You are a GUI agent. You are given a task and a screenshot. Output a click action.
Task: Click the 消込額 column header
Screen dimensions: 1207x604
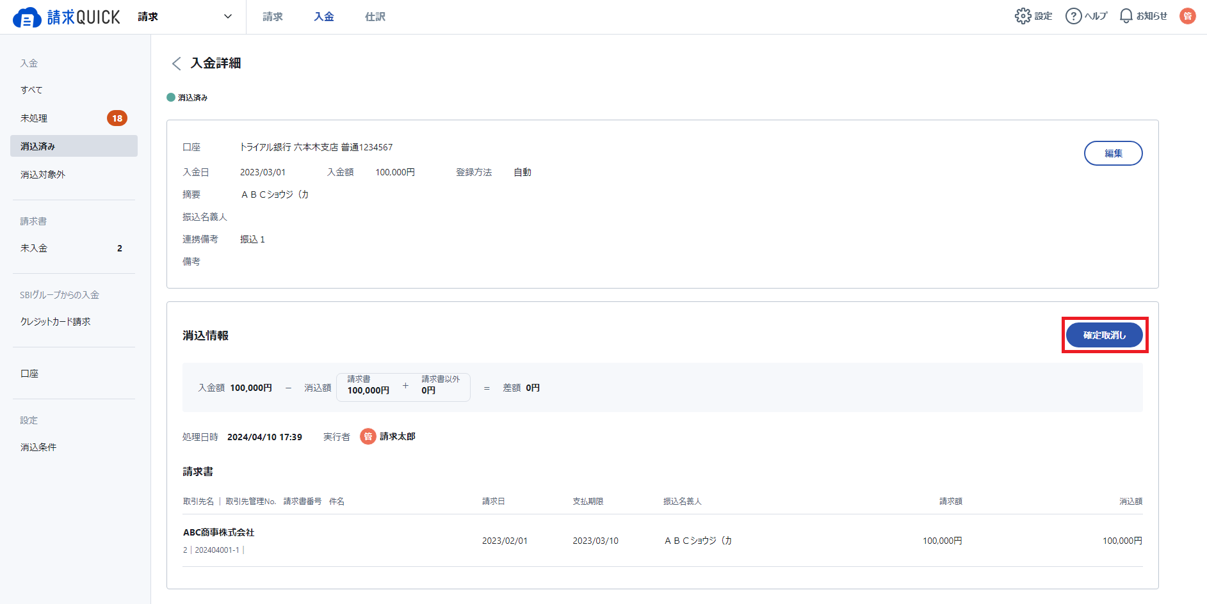(1131, 502)
